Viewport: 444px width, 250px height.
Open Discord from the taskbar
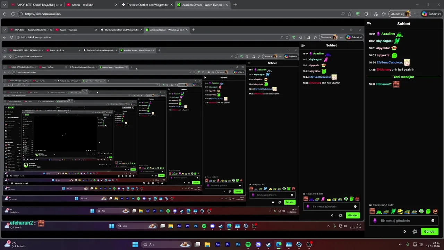[258, 244]
